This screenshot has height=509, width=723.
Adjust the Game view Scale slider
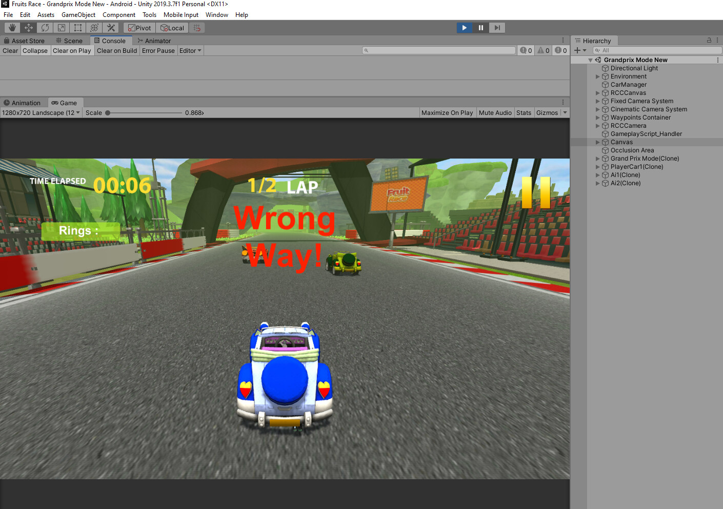point(108,113)
